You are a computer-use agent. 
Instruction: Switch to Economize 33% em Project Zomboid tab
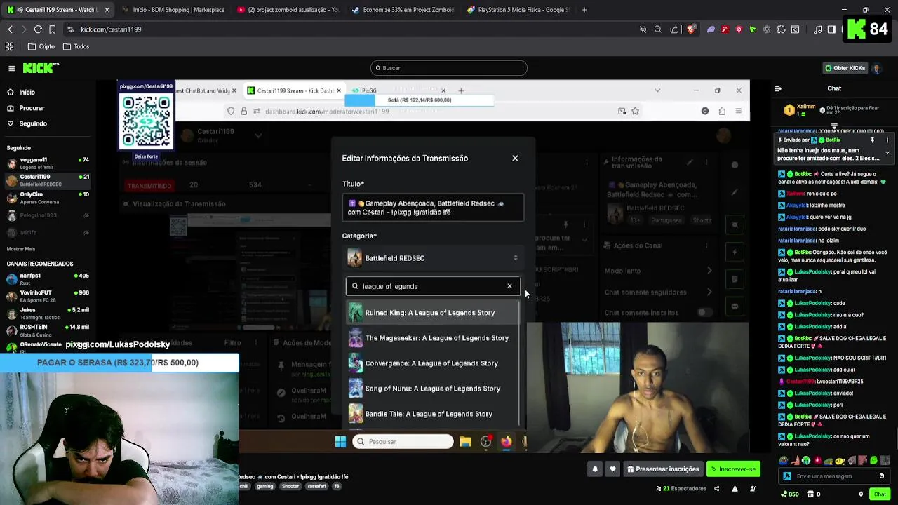tap(403, 10)
